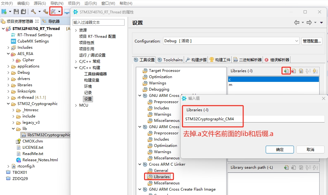The image size is (328, 195).
Task: Open the 文件(F) menu
Action: coord(7,3)
